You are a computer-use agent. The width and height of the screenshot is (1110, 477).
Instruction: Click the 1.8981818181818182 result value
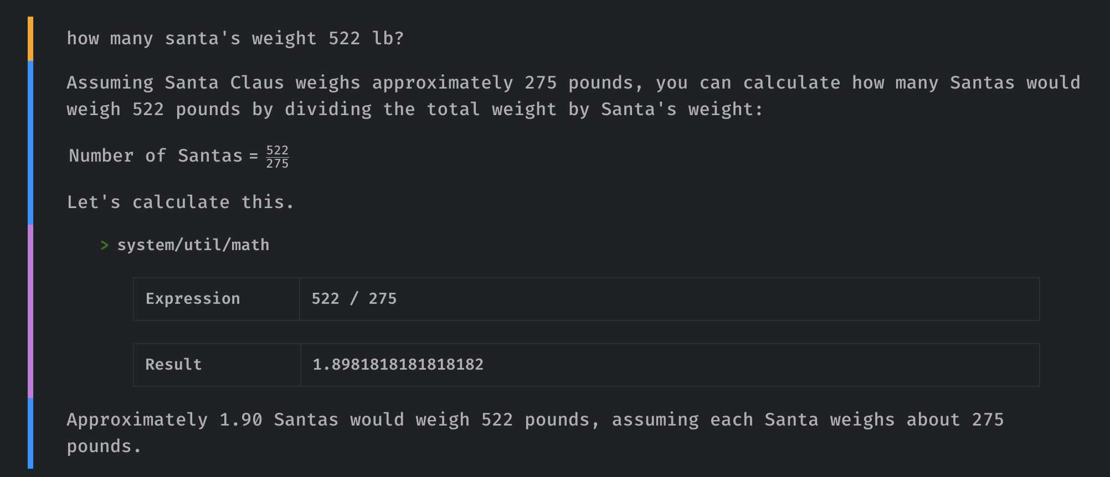pyautogui.click(x=398, y=365)
